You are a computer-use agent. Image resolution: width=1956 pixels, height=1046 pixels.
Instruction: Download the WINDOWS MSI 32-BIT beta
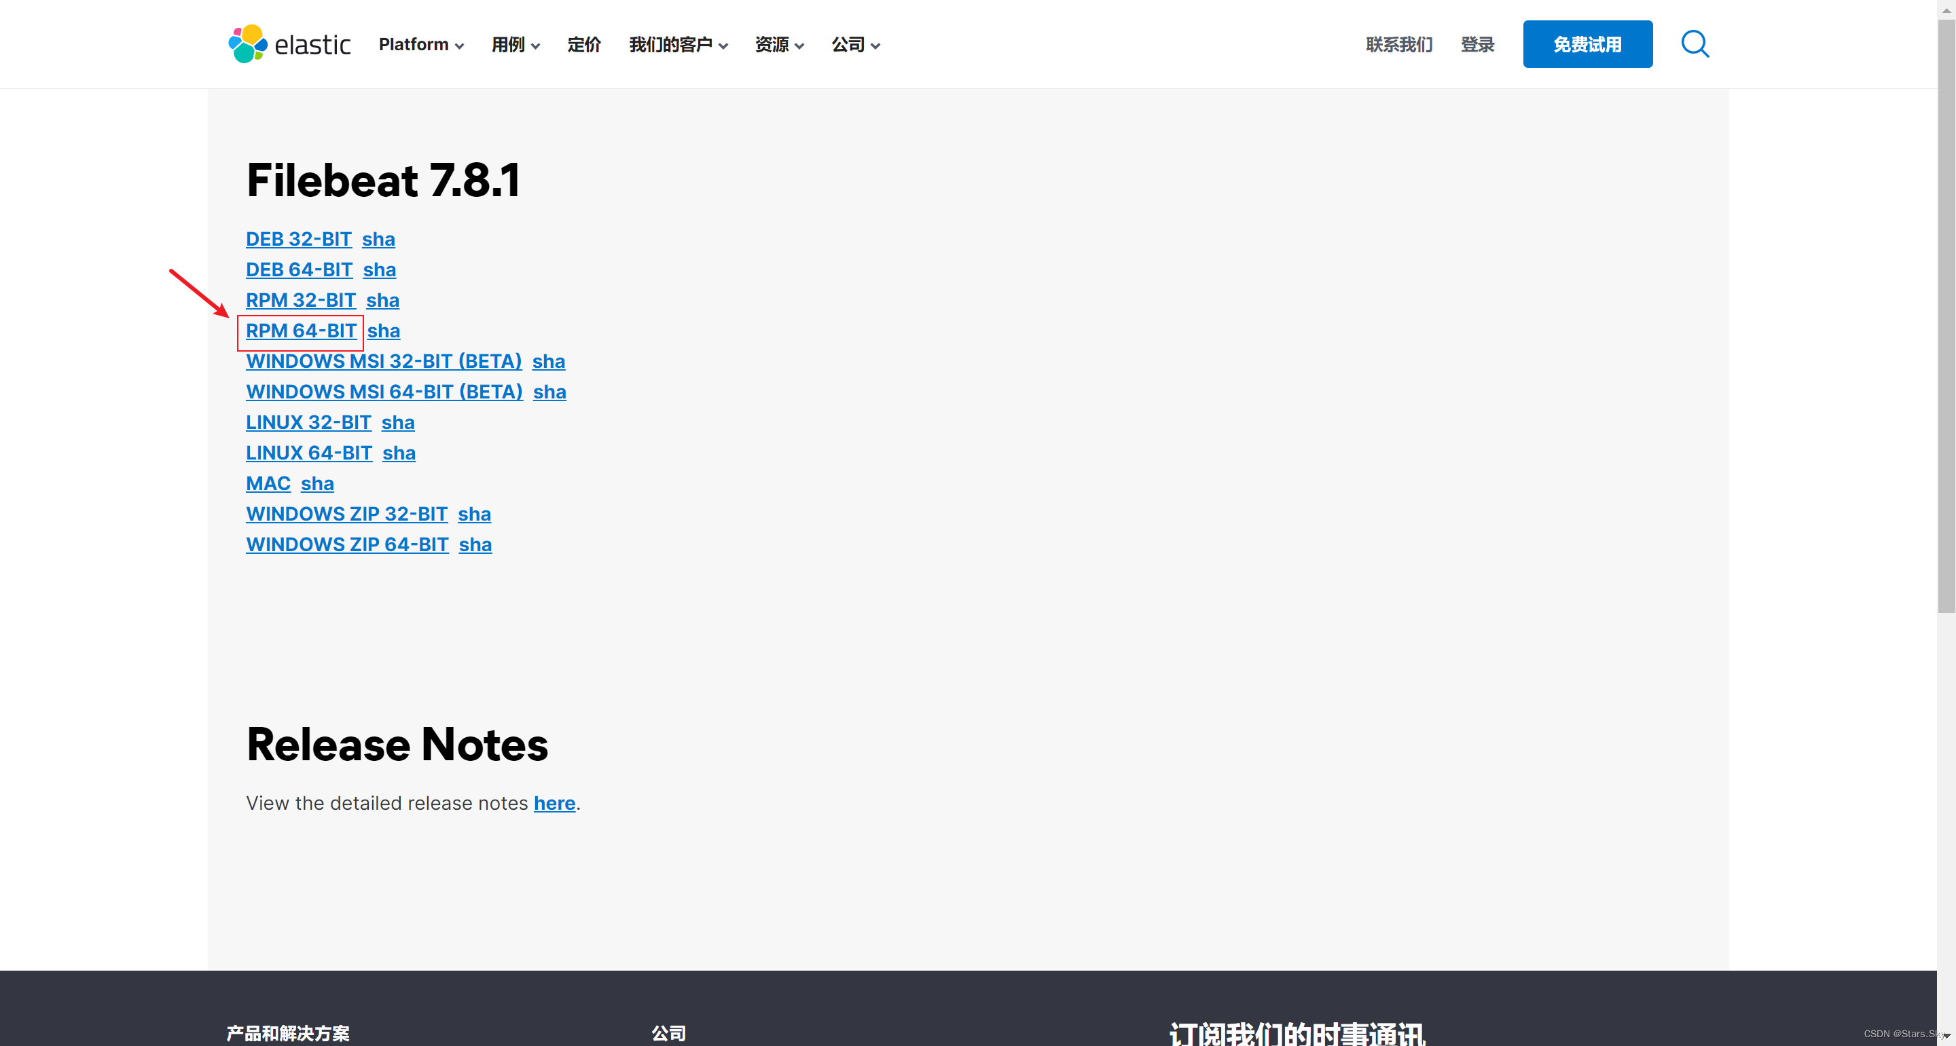pos(384,361)
